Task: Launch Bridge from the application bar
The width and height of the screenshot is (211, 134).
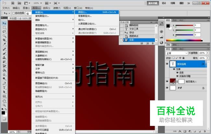Action: click(13, 3)
